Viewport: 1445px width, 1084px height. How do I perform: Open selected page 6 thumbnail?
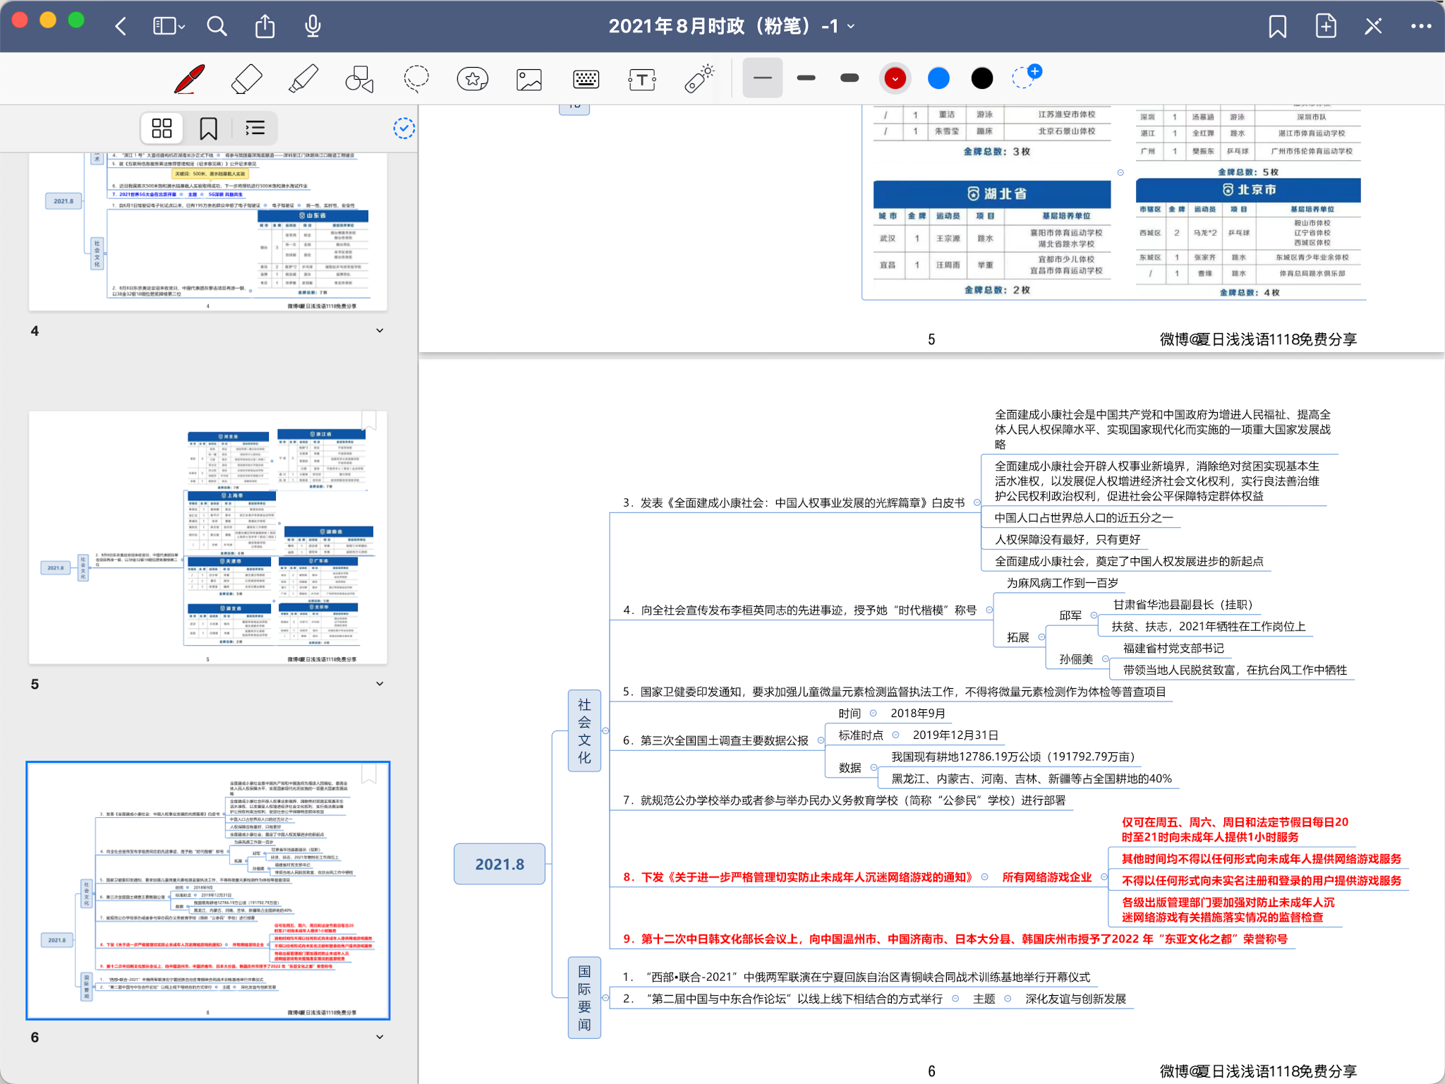208,891
